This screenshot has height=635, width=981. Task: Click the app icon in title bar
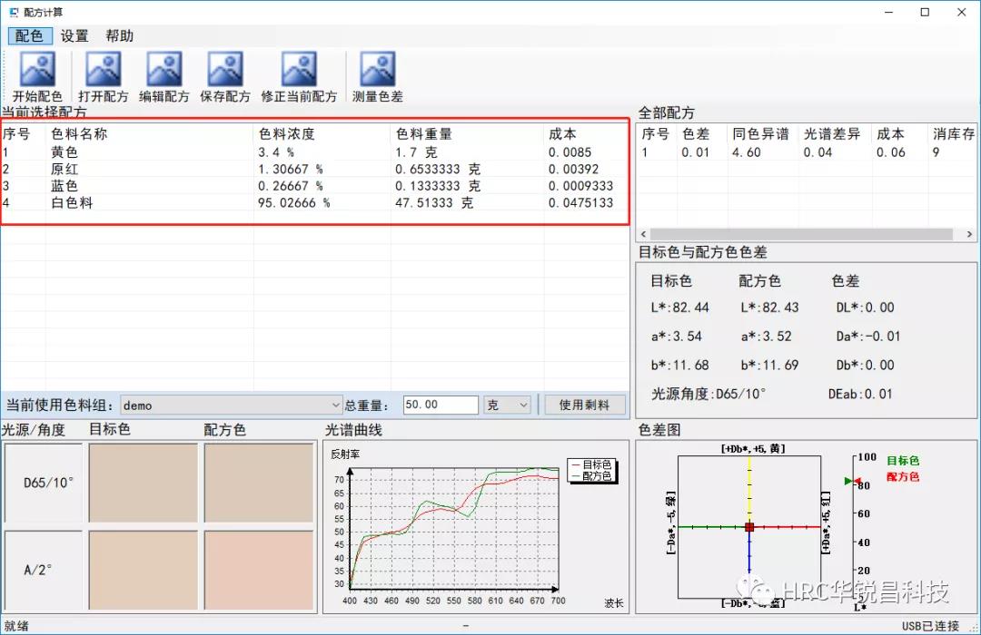13,12
